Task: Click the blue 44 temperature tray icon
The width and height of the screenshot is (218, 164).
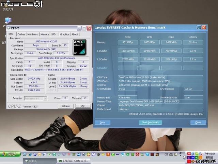Action: (193, 158)
